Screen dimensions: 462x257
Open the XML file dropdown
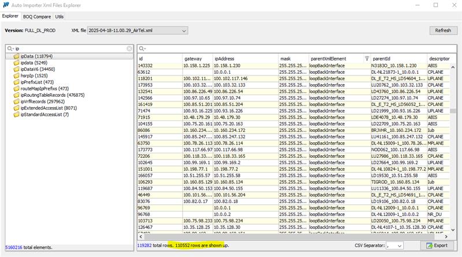click(x=167, y=30)
